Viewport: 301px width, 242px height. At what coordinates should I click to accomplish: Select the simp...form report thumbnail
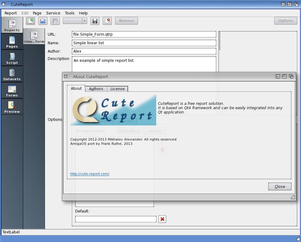pyautogui.click(x=34, y=37)
